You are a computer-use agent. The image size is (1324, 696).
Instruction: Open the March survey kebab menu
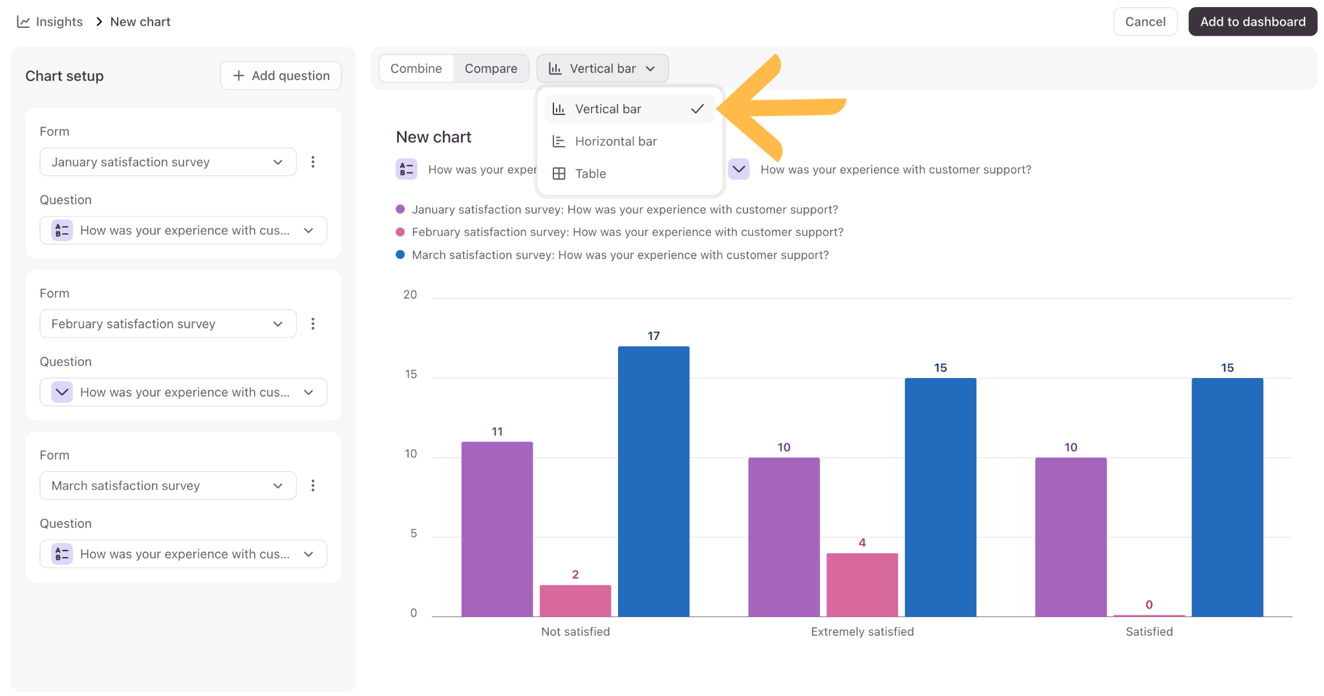tap(313, 485)
